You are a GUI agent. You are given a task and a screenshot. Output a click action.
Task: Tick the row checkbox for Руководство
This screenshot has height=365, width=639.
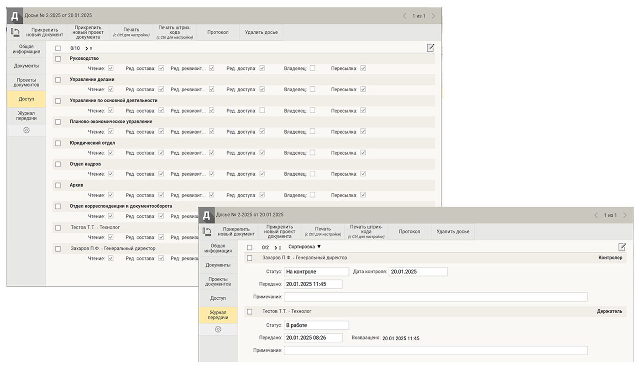pyautogui.click(x=58, y=58)
